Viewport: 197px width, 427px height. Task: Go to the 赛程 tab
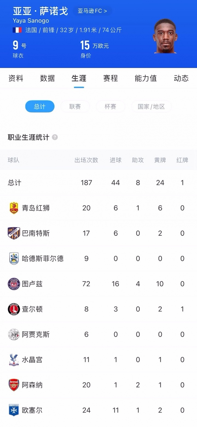click(x=111, y=78)
